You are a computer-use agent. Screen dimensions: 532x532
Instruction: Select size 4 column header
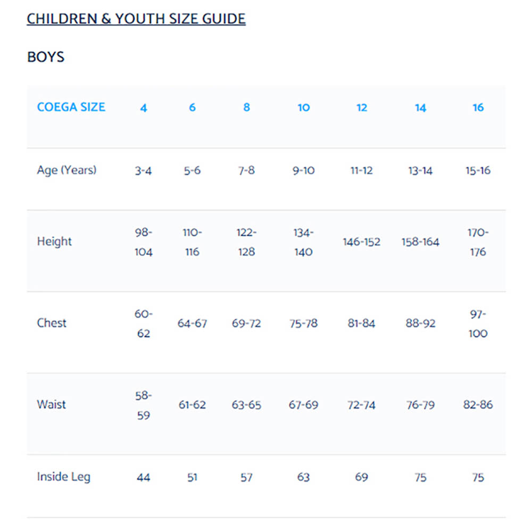point(144,108)
